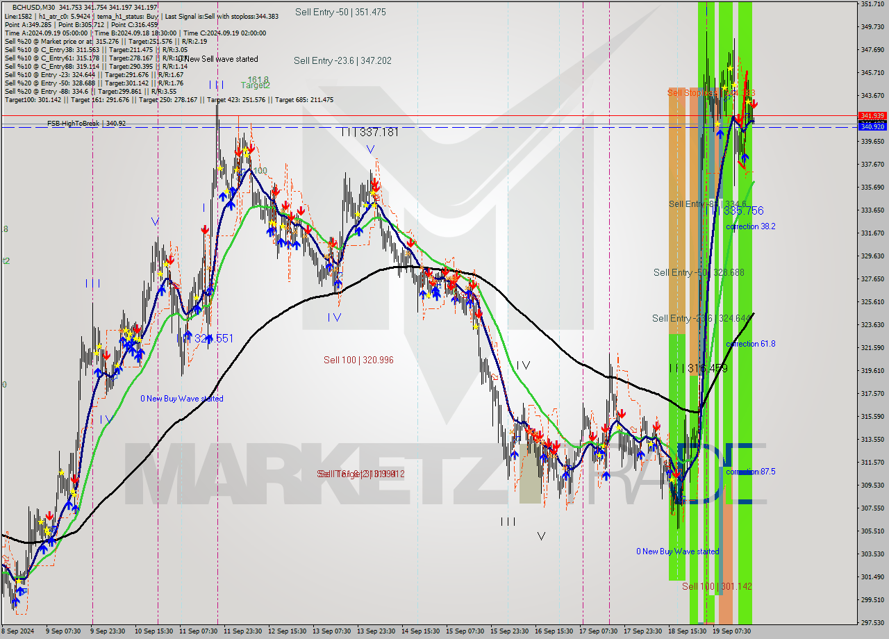Click the green 'Target2' label
This screenshot has width=889, height=639.
click(x=256, y=85)
